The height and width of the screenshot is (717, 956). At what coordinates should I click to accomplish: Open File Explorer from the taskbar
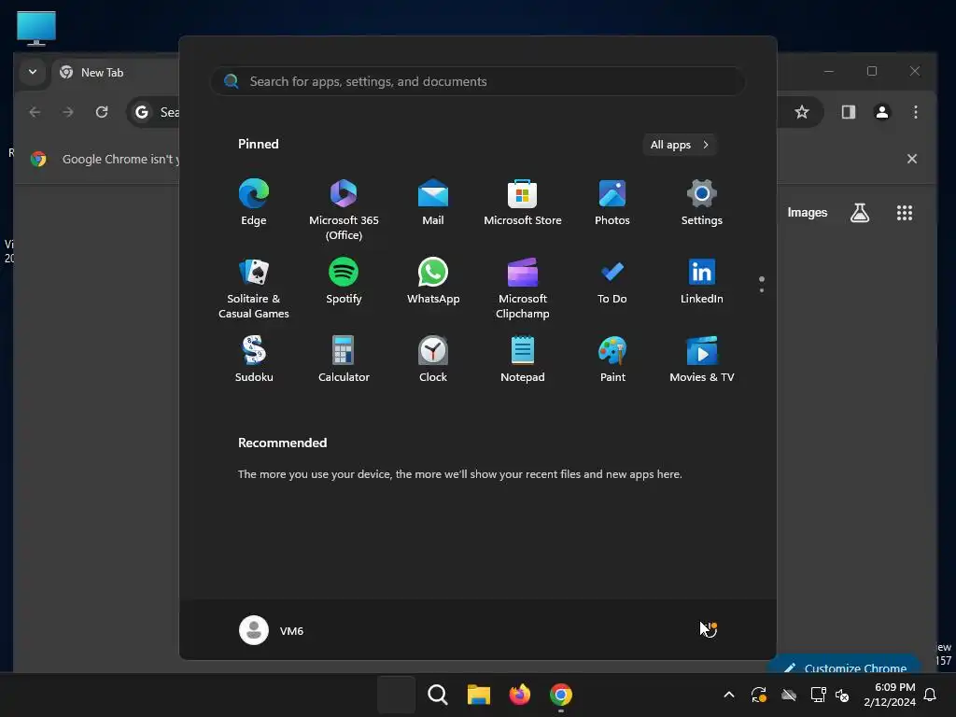point(479,695)
